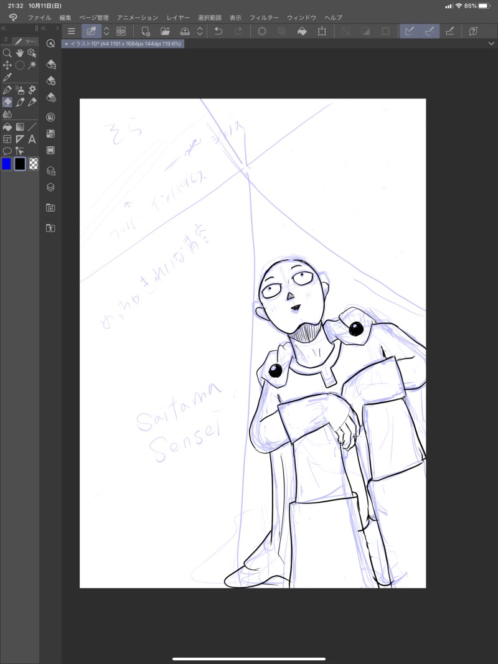The width and height of the screenshot is (498, 664).
Task: Open Clip Studio spiral launcher icon
Action: 121,31
